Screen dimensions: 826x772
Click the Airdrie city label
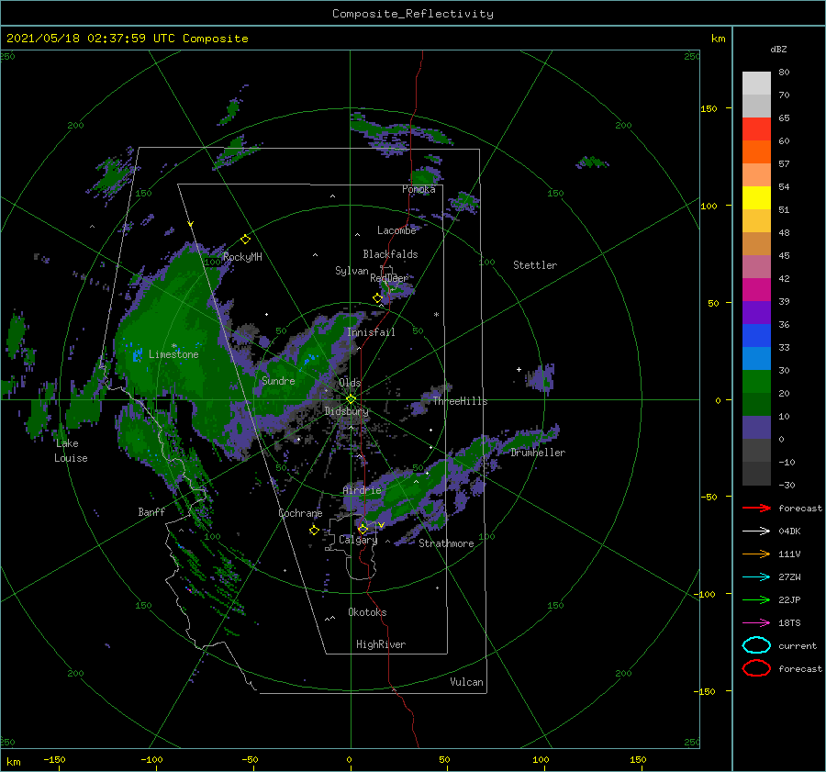362,490
